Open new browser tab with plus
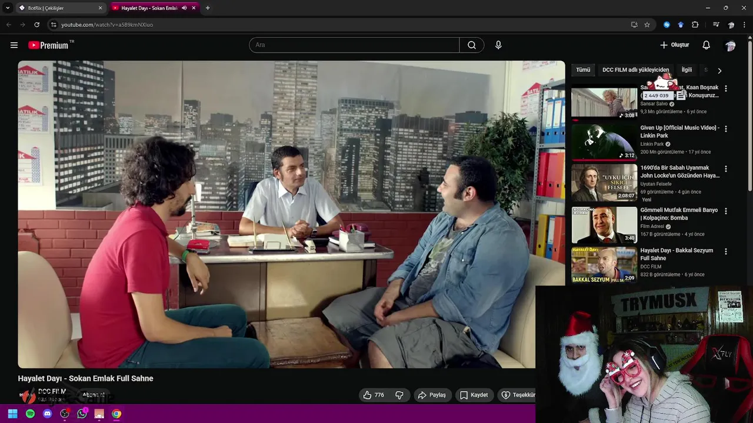Screen dimensions: 753x423 click(x=208, y=8)
